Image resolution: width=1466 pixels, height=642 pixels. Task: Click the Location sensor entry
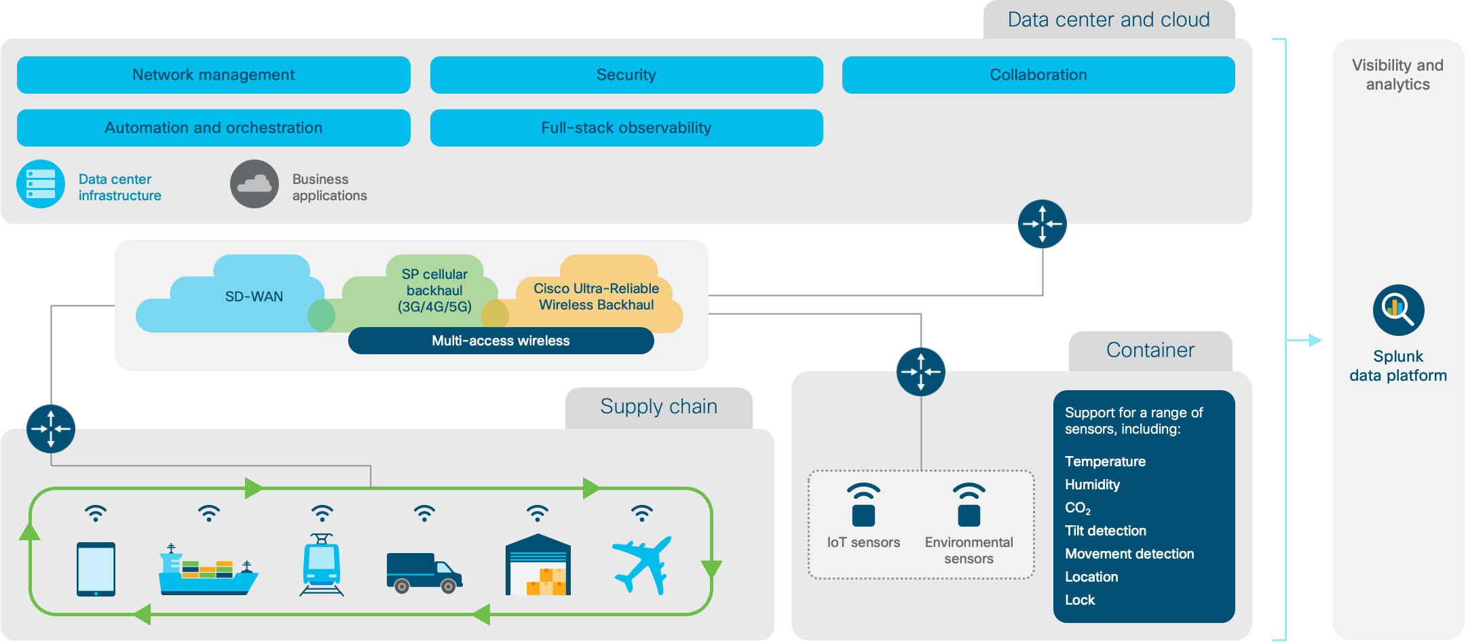(x=1091, y=577)
